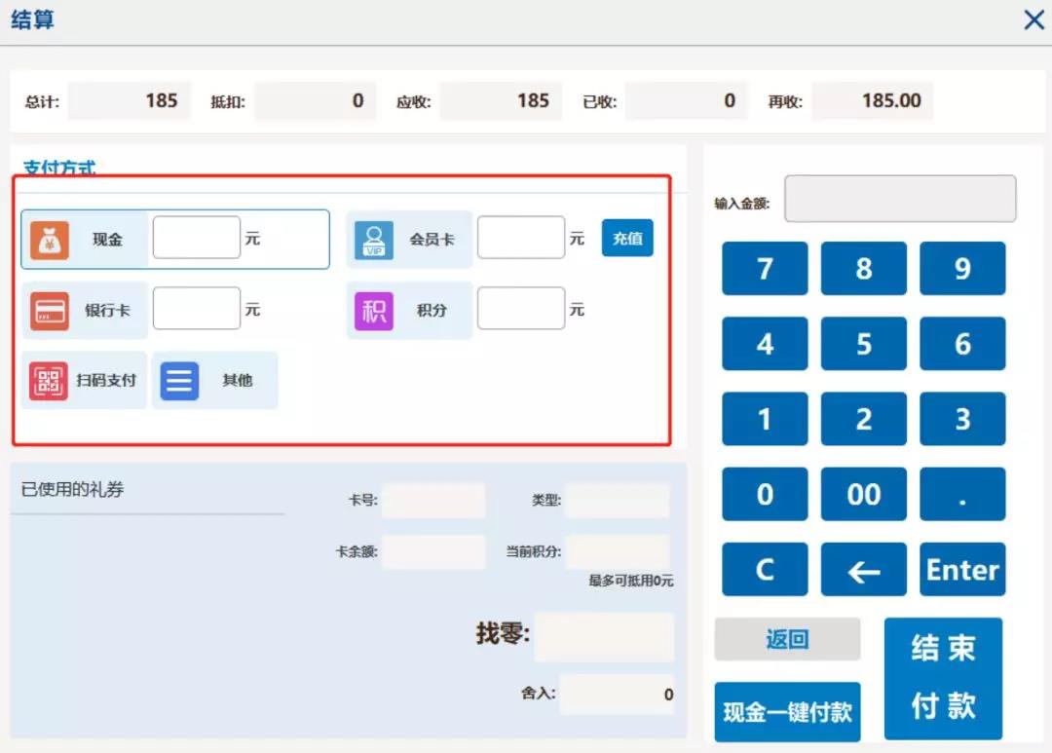Click 结束付款 to finish payment
Image resolution: width=1052 pixels, height=753 pixels.
pos(942,678)
